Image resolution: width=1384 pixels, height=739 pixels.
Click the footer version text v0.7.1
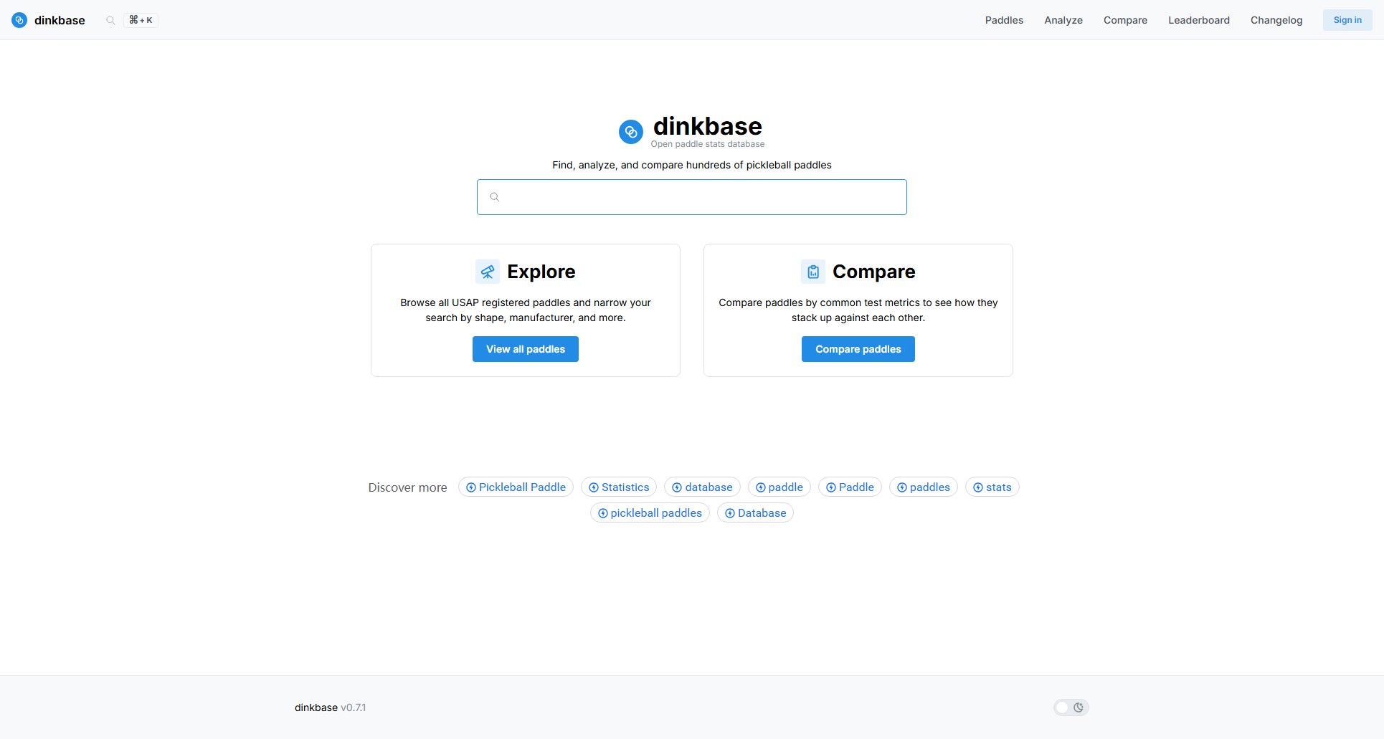354,707
